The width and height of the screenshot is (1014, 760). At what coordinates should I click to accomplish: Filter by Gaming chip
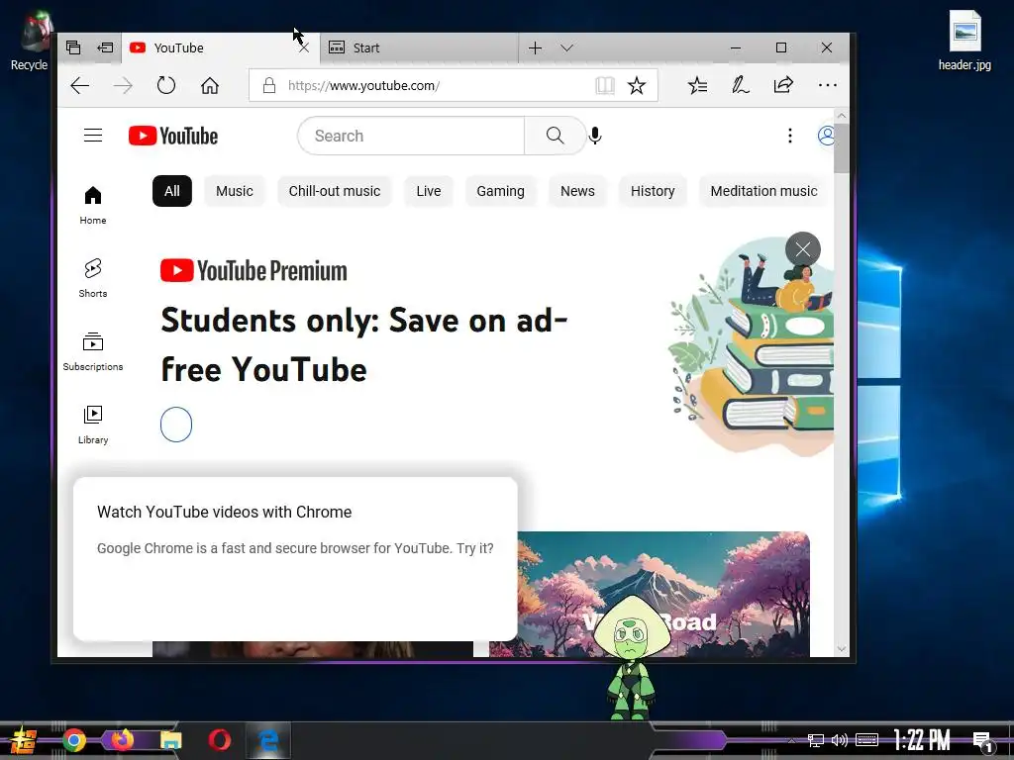pyautogui.click(x=500, y=191)
